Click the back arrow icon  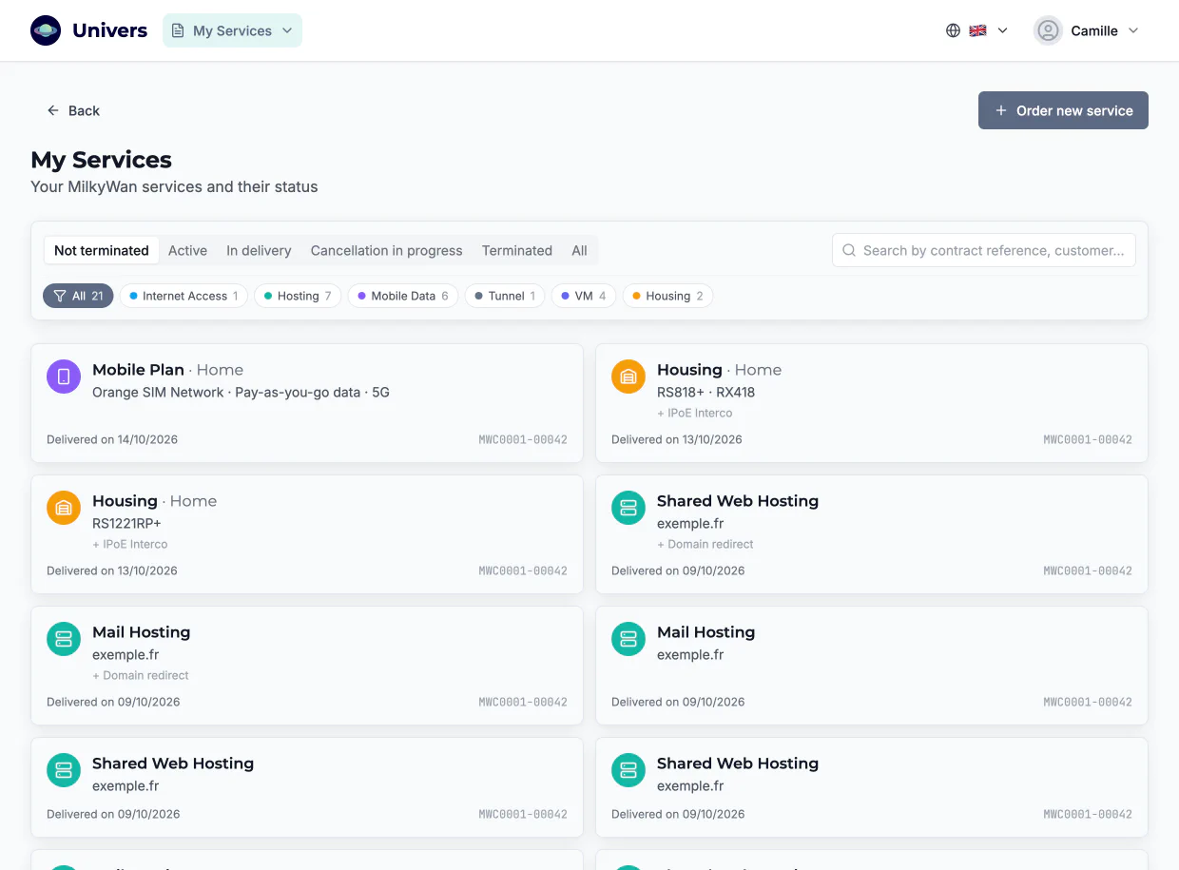(53, 110)
